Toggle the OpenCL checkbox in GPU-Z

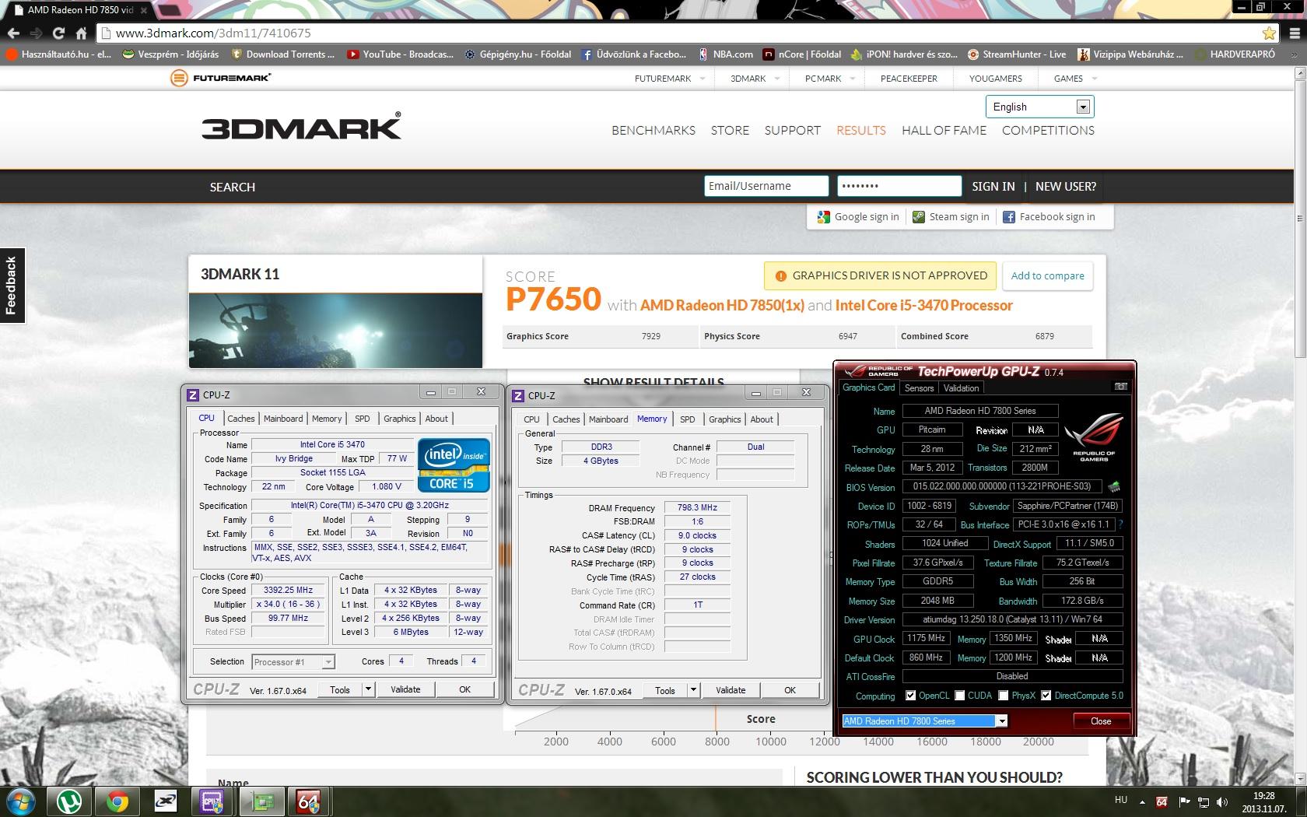(910, 696)
